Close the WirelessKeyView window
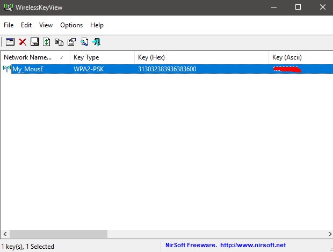The width and height of the screenshot is (333, 252). click(x=323, y=7)
